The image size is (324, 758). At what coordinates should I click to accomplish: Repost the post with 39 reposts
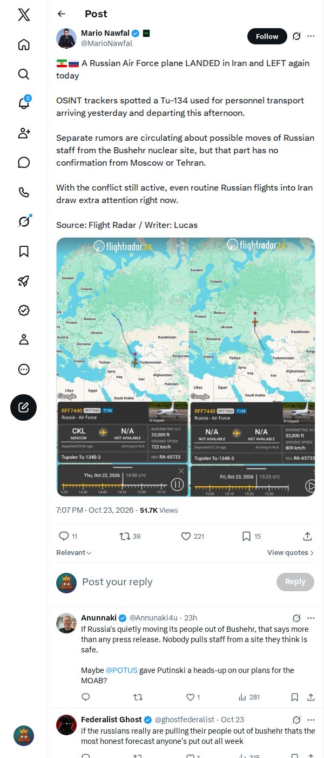pyautogui.click(x=130, y=536)
